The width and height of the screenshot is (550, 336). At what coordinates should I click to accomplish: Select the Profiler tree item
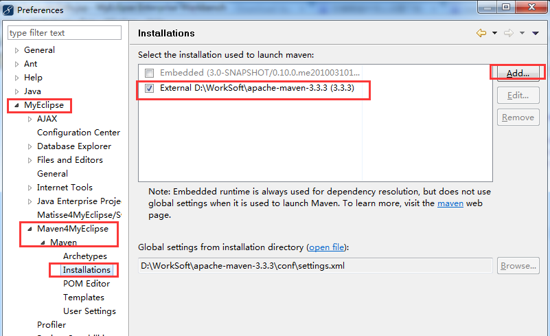click(51, 325)
